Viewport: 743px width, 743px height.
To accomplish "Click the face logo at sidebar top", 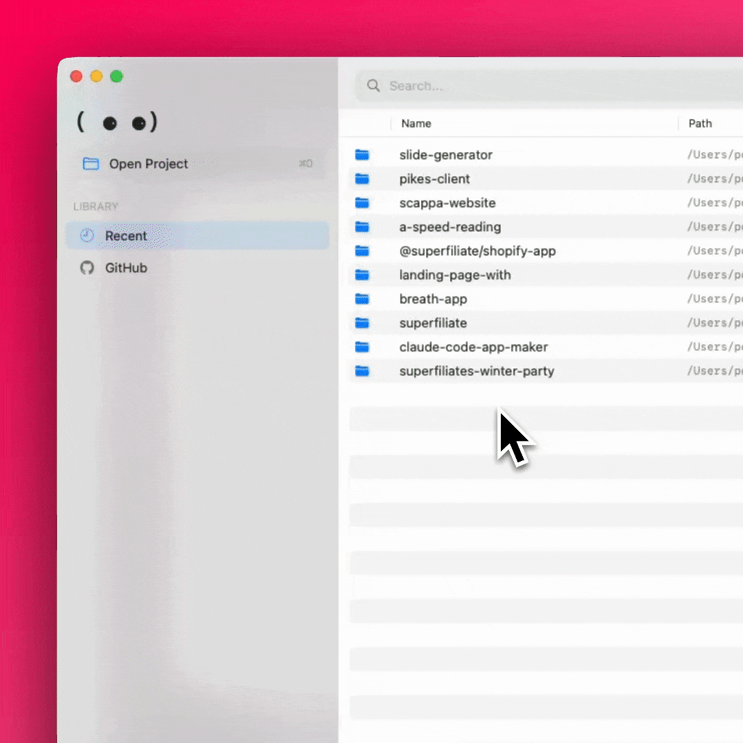I will 117,123.
